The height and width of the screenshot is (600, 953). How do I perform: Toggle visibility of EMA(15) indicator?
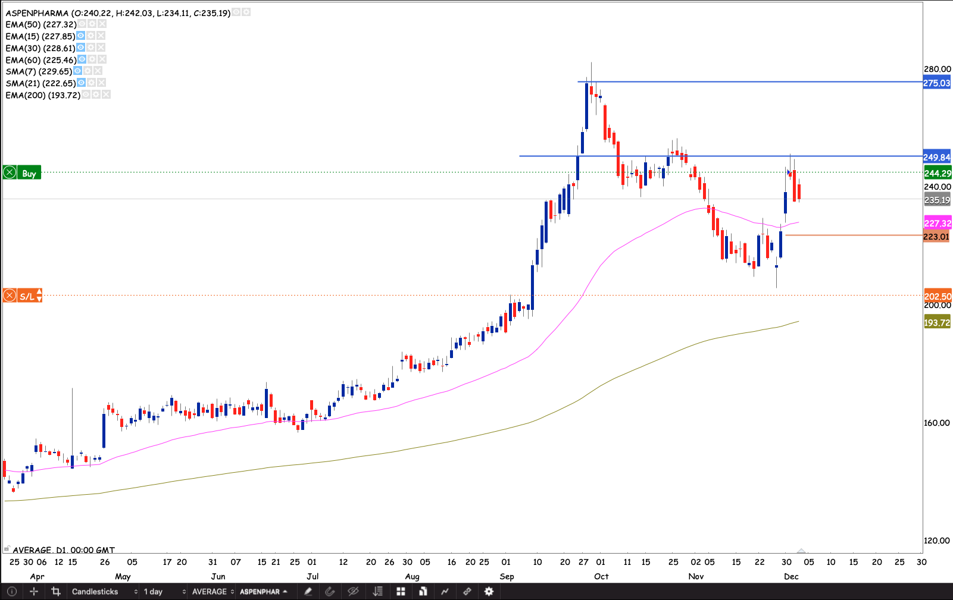point(80,36)
